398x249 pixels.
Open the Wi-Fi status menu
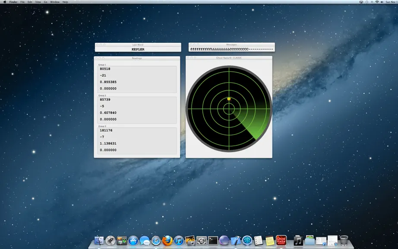click(x=377, y=2)
